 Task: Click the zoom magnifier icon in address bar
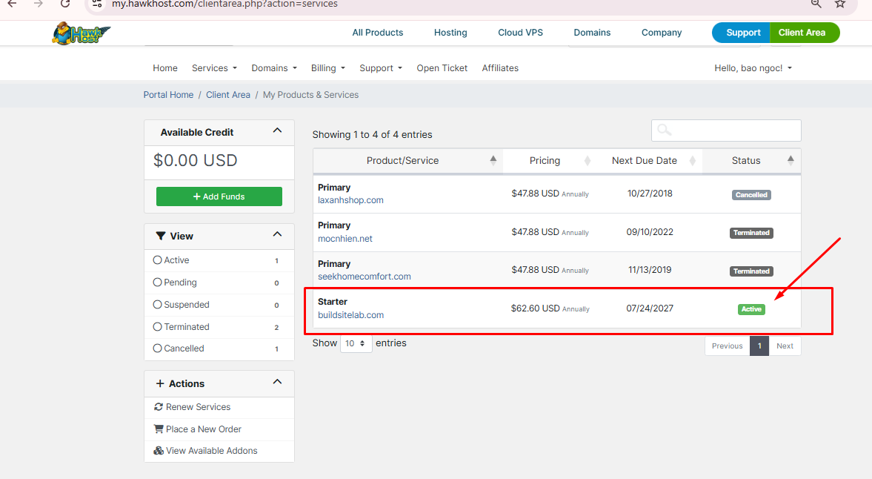click(x=816, y=4)
